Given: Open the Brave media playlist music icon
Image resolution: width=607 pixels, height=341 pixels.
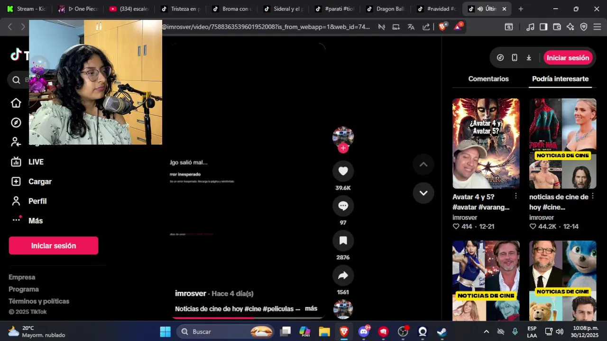Looking at the screenshot, I should coord(531,27).
